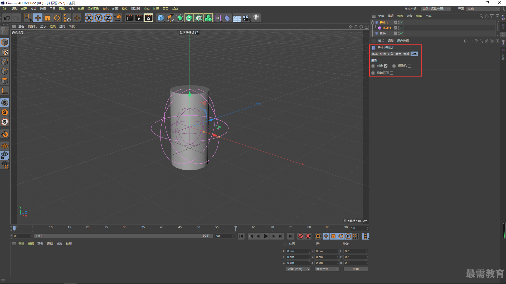
Task: Click the Record Active Objects red key icon
Action: coord(301,236)
